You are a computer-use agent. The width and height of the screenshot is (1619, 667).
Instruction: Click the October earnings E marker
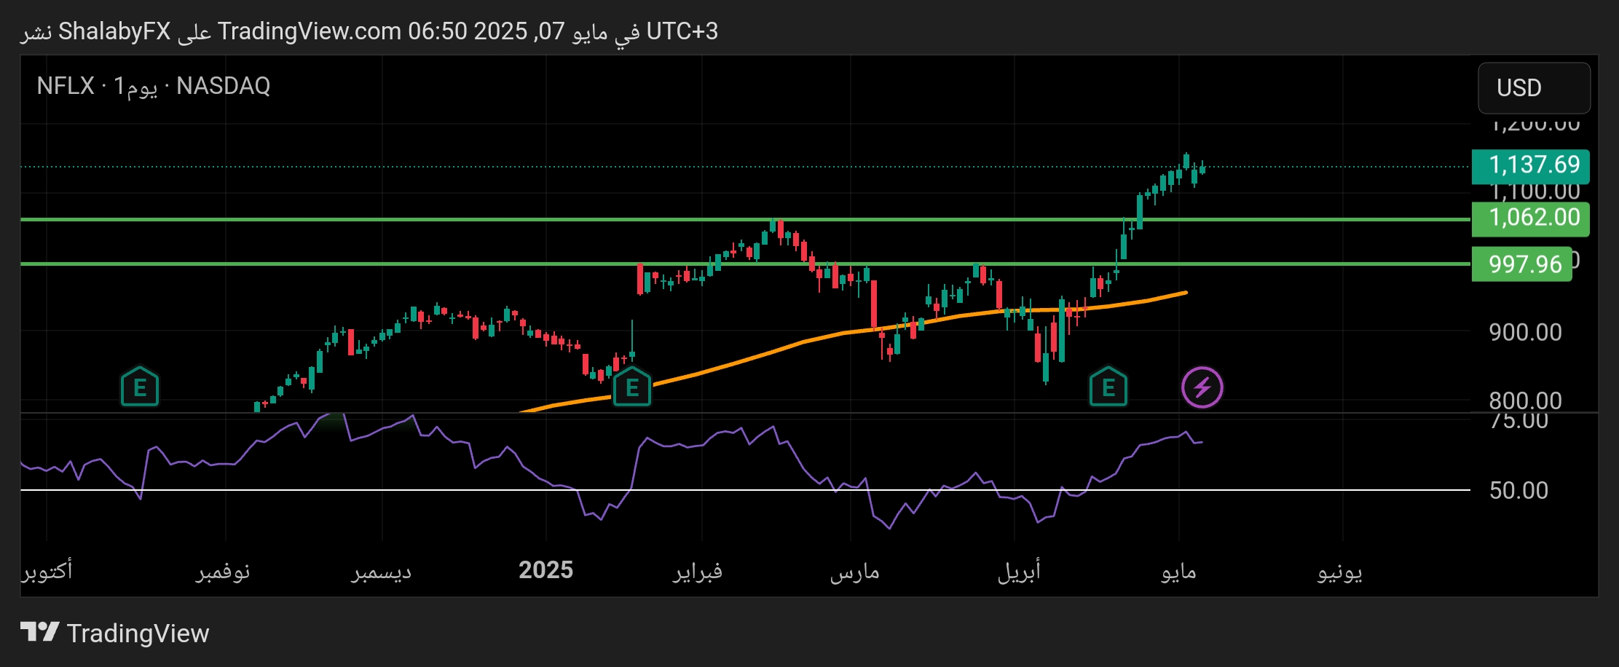coord(140,387)
